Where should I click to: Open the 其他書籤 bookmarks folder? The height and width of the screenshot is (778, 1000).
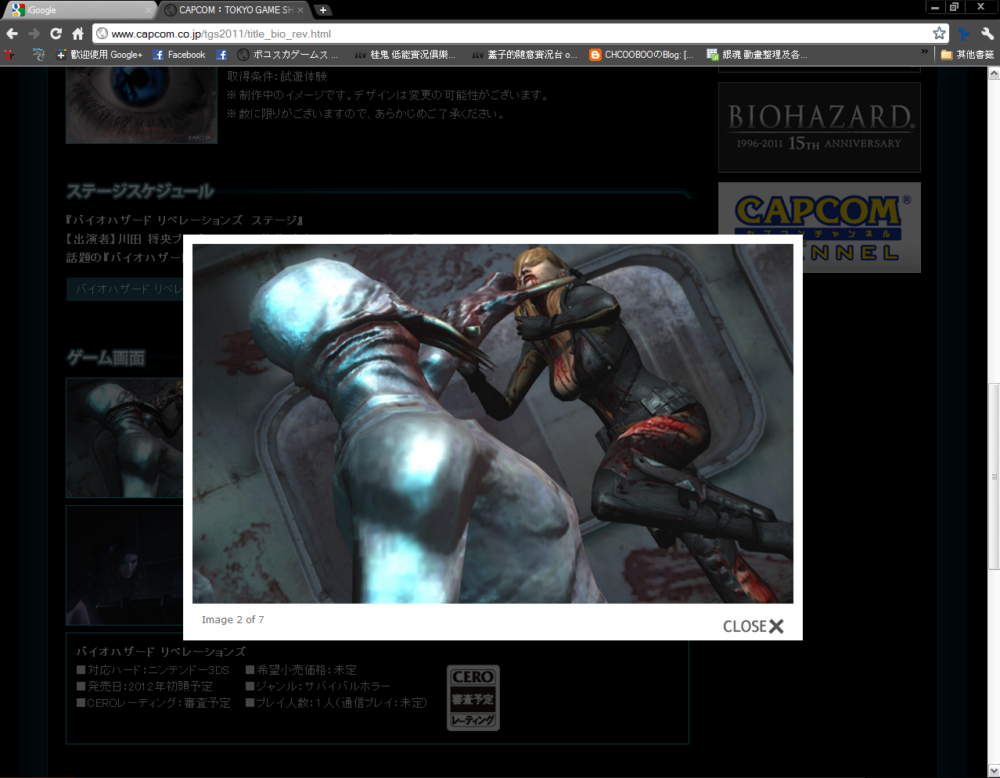(x=967, y=55)
